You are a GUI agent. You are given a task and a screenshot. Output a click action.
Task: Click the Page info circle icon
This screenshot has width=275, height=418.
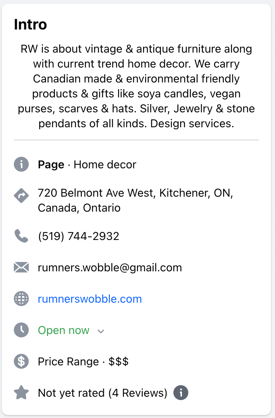tap(21, 165)
